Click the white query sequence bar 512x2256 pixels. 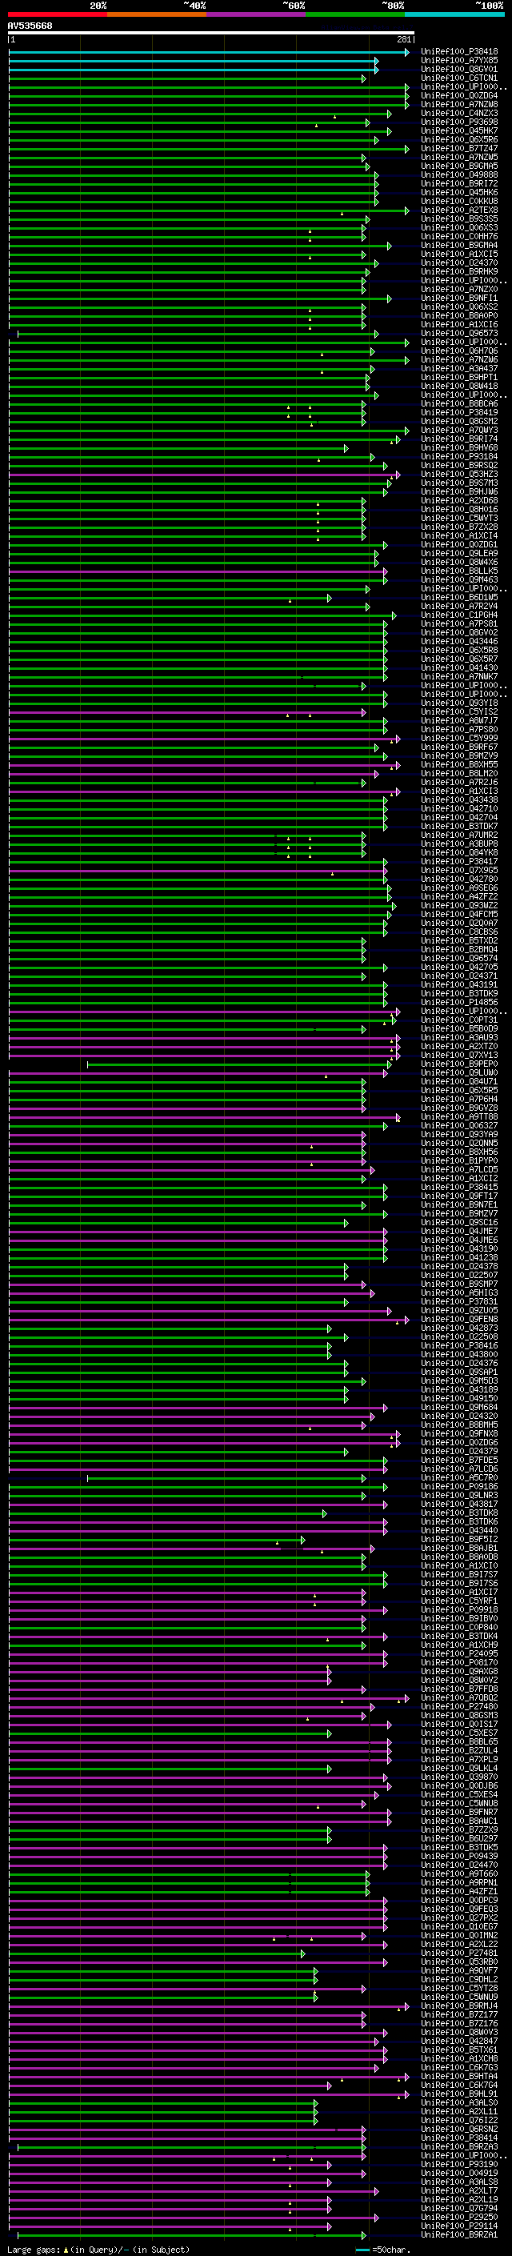click(x=211, y=32)
